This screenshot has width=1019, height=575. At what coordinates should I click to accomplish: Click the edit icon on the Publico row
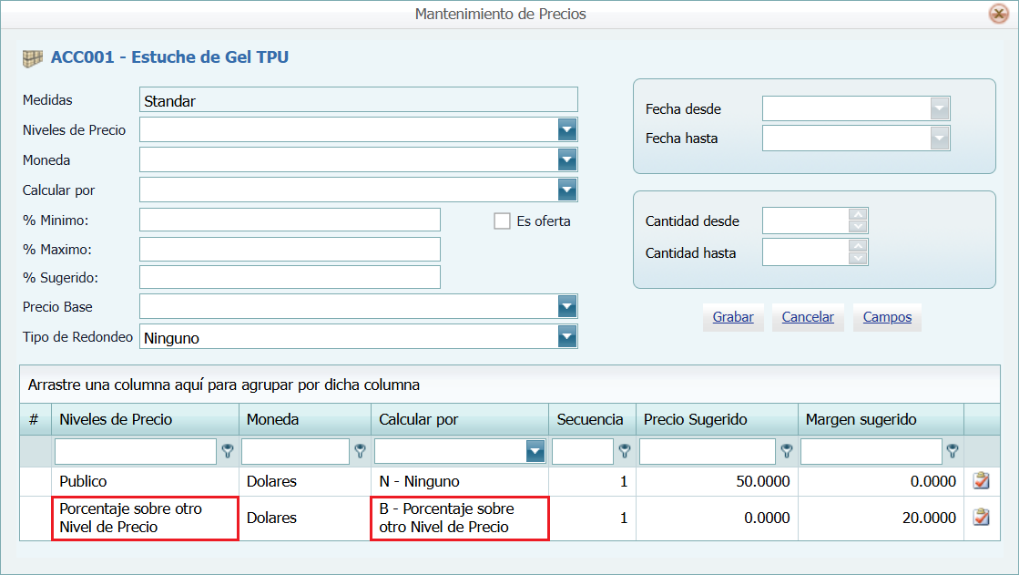click(981, 480)
